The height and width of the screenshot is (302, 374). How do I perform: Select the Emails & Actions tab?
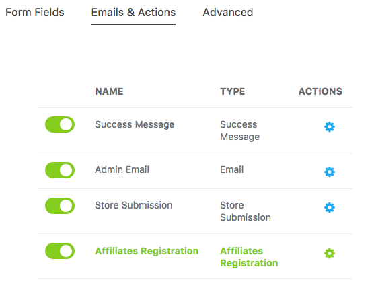[133, 12]
